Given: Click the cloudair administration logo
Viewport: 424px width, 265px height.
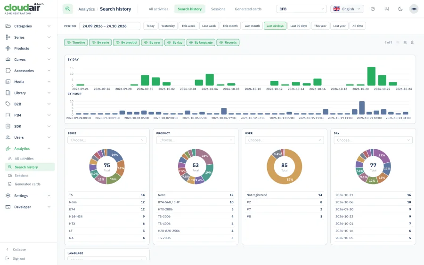Looking at the screenshot, I should tap(24, 8).
